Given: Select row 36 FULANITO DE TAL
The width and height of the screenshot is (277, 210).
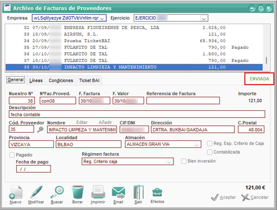Looking at the screenshot, I should click(x=134, y=54).
